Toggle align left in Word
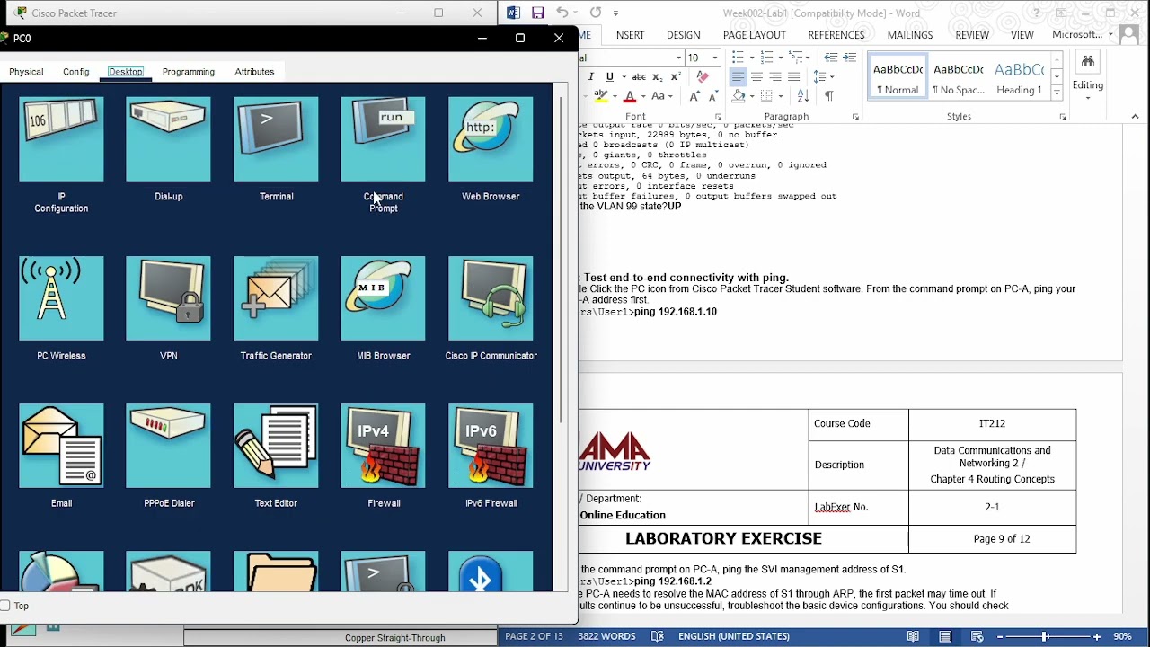Viewport: 1150px width, 647px height. pos(738,76)
